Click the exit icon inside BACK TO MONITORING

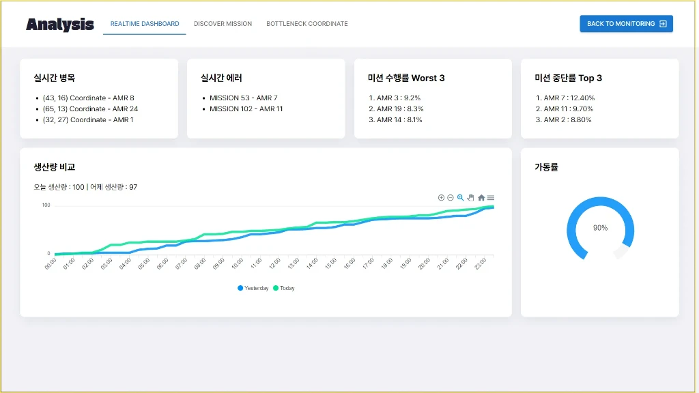point(661,23)
